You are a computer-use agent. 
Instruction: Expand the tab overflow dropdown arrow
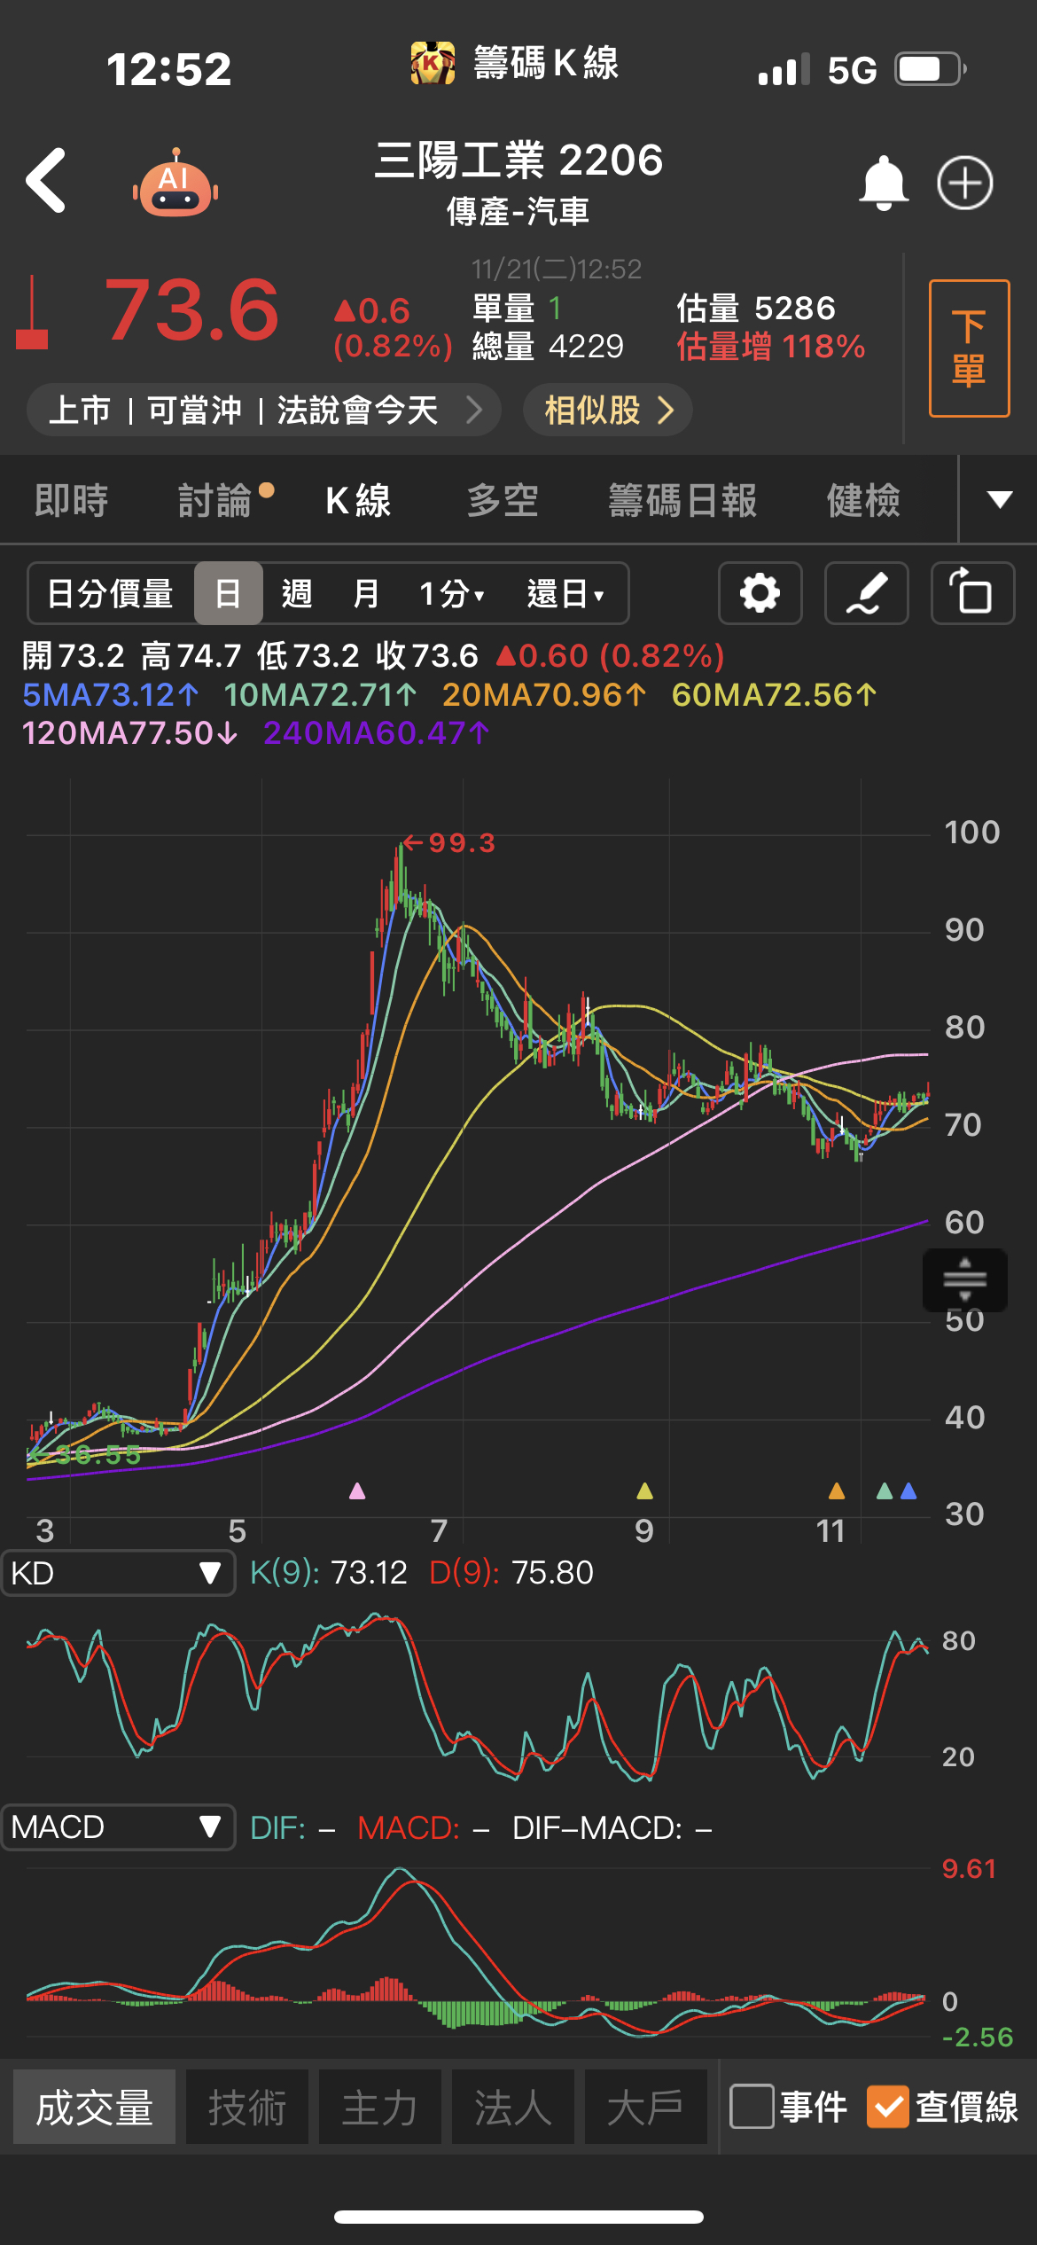coord(1000,499)
